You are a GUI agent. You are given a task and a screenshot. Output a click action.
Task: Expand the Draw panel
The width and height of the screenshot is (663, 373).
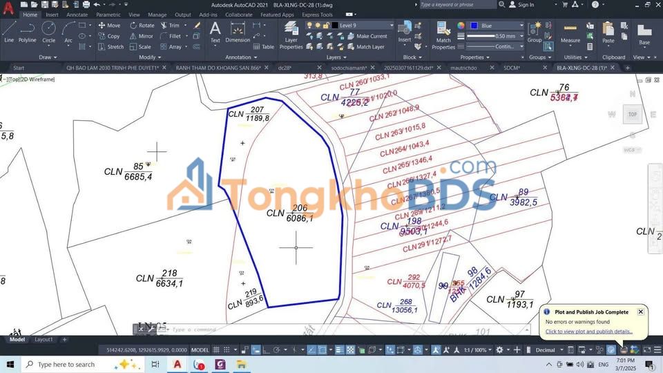48,57
